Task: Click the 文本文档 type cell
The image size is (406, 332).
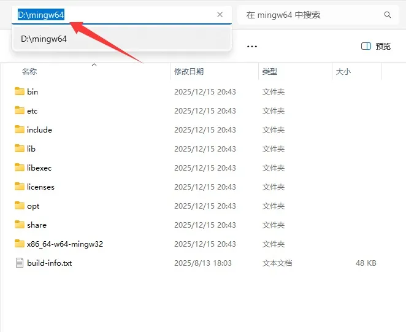Action: pyautogui.click(x=277, y=263)
